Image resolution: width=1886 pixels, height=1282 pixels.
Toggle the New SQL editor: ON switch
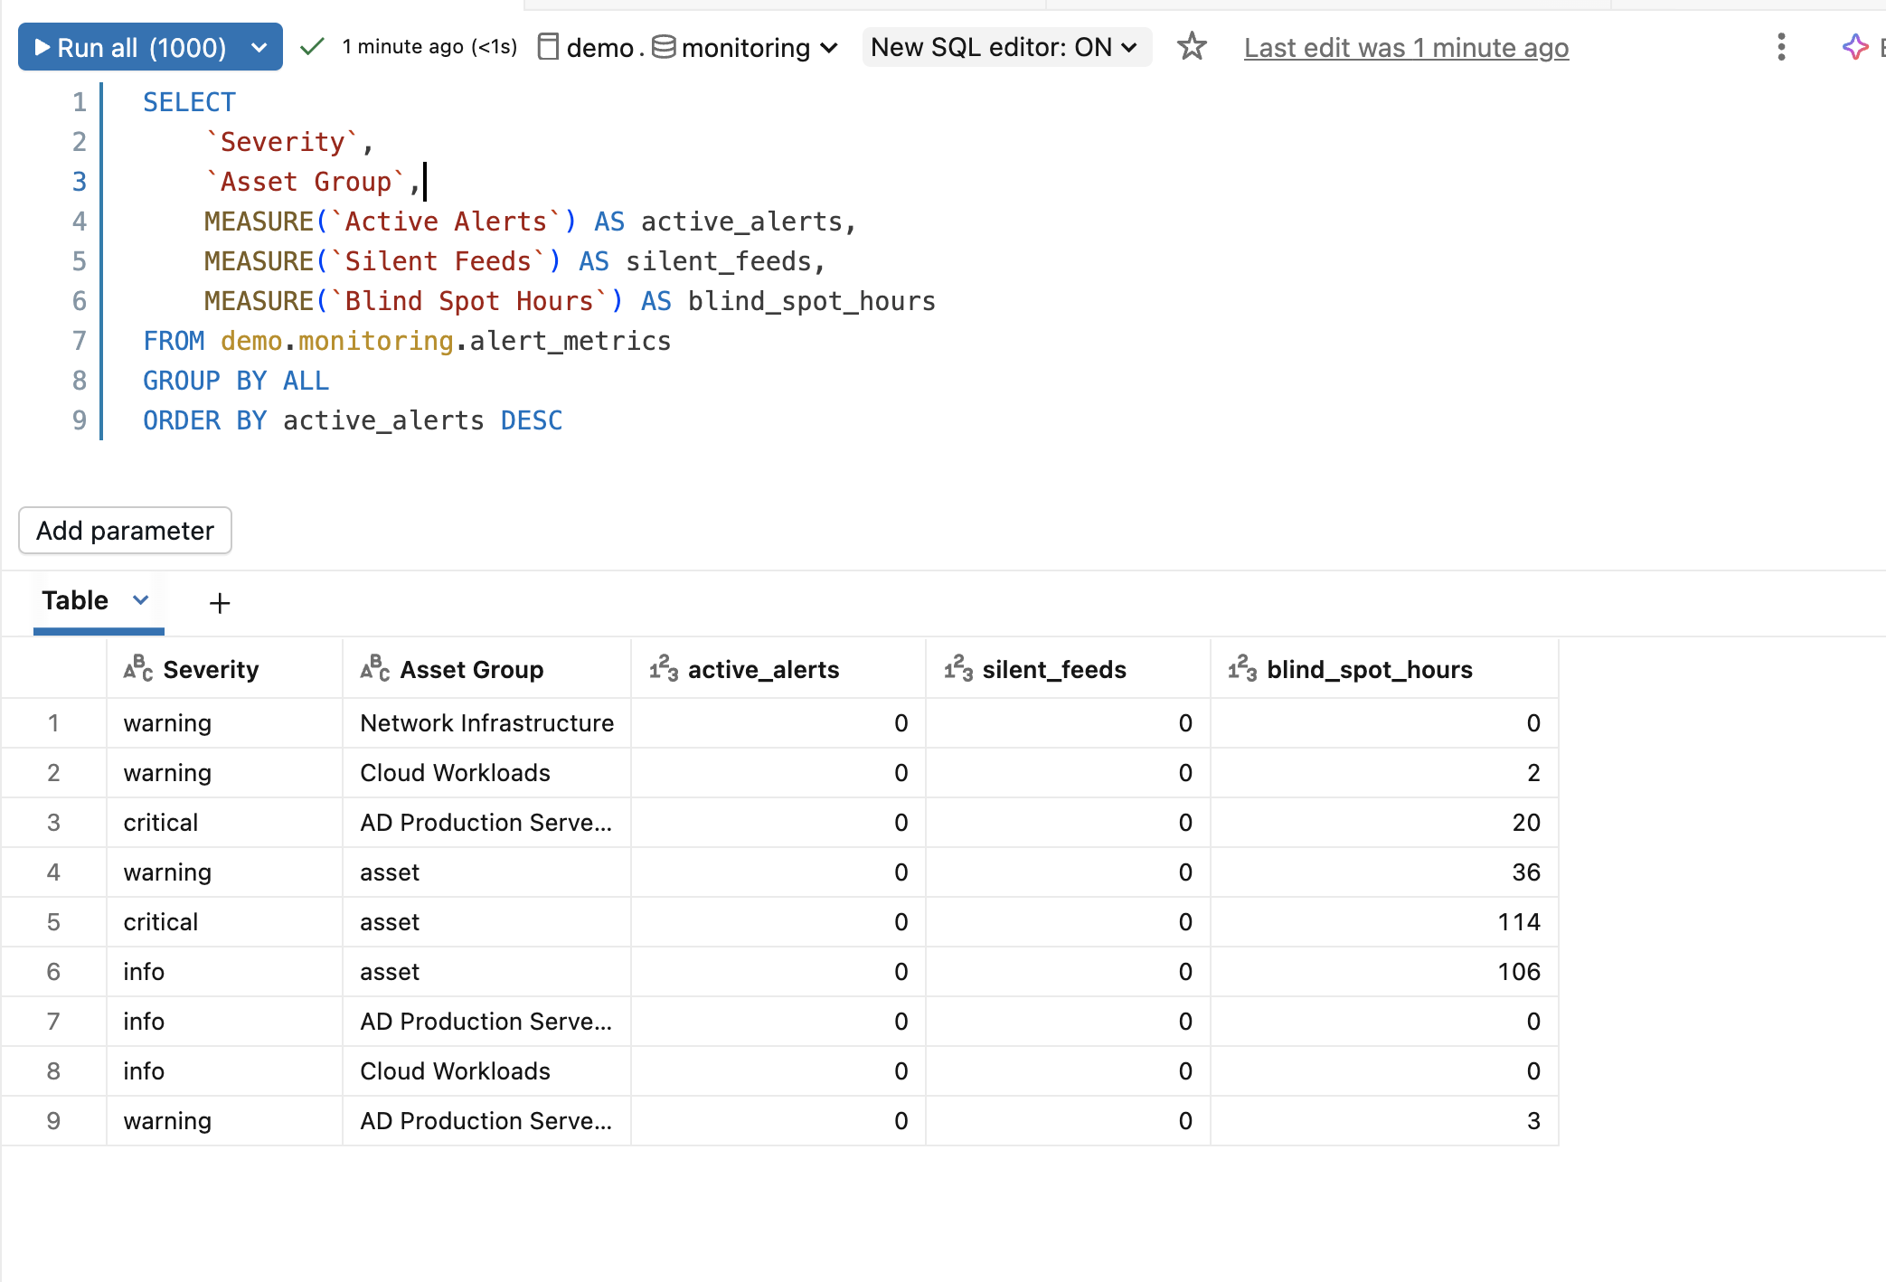(x=1005, y=47)
